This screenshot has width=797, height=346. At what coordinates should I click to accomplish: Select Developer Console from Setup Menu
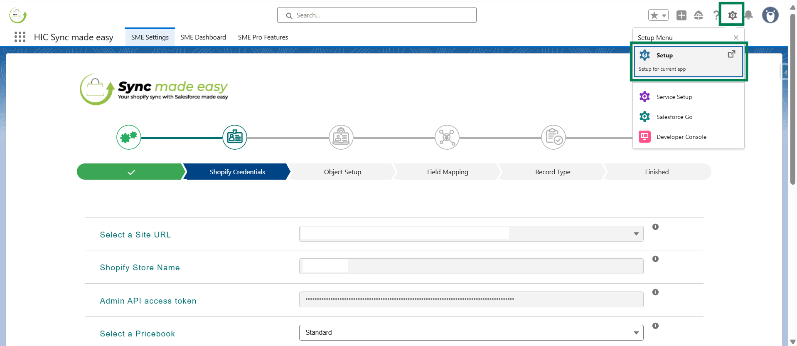681,137
